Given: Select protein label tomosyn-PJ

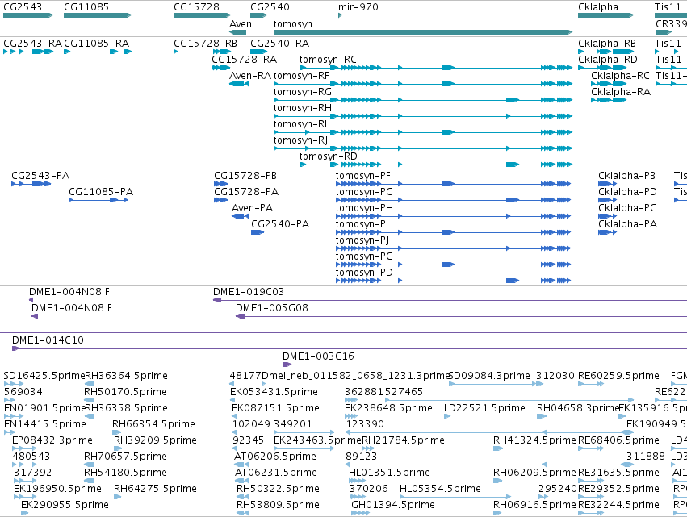Looking at the screenshot, I should click(362, 240).
